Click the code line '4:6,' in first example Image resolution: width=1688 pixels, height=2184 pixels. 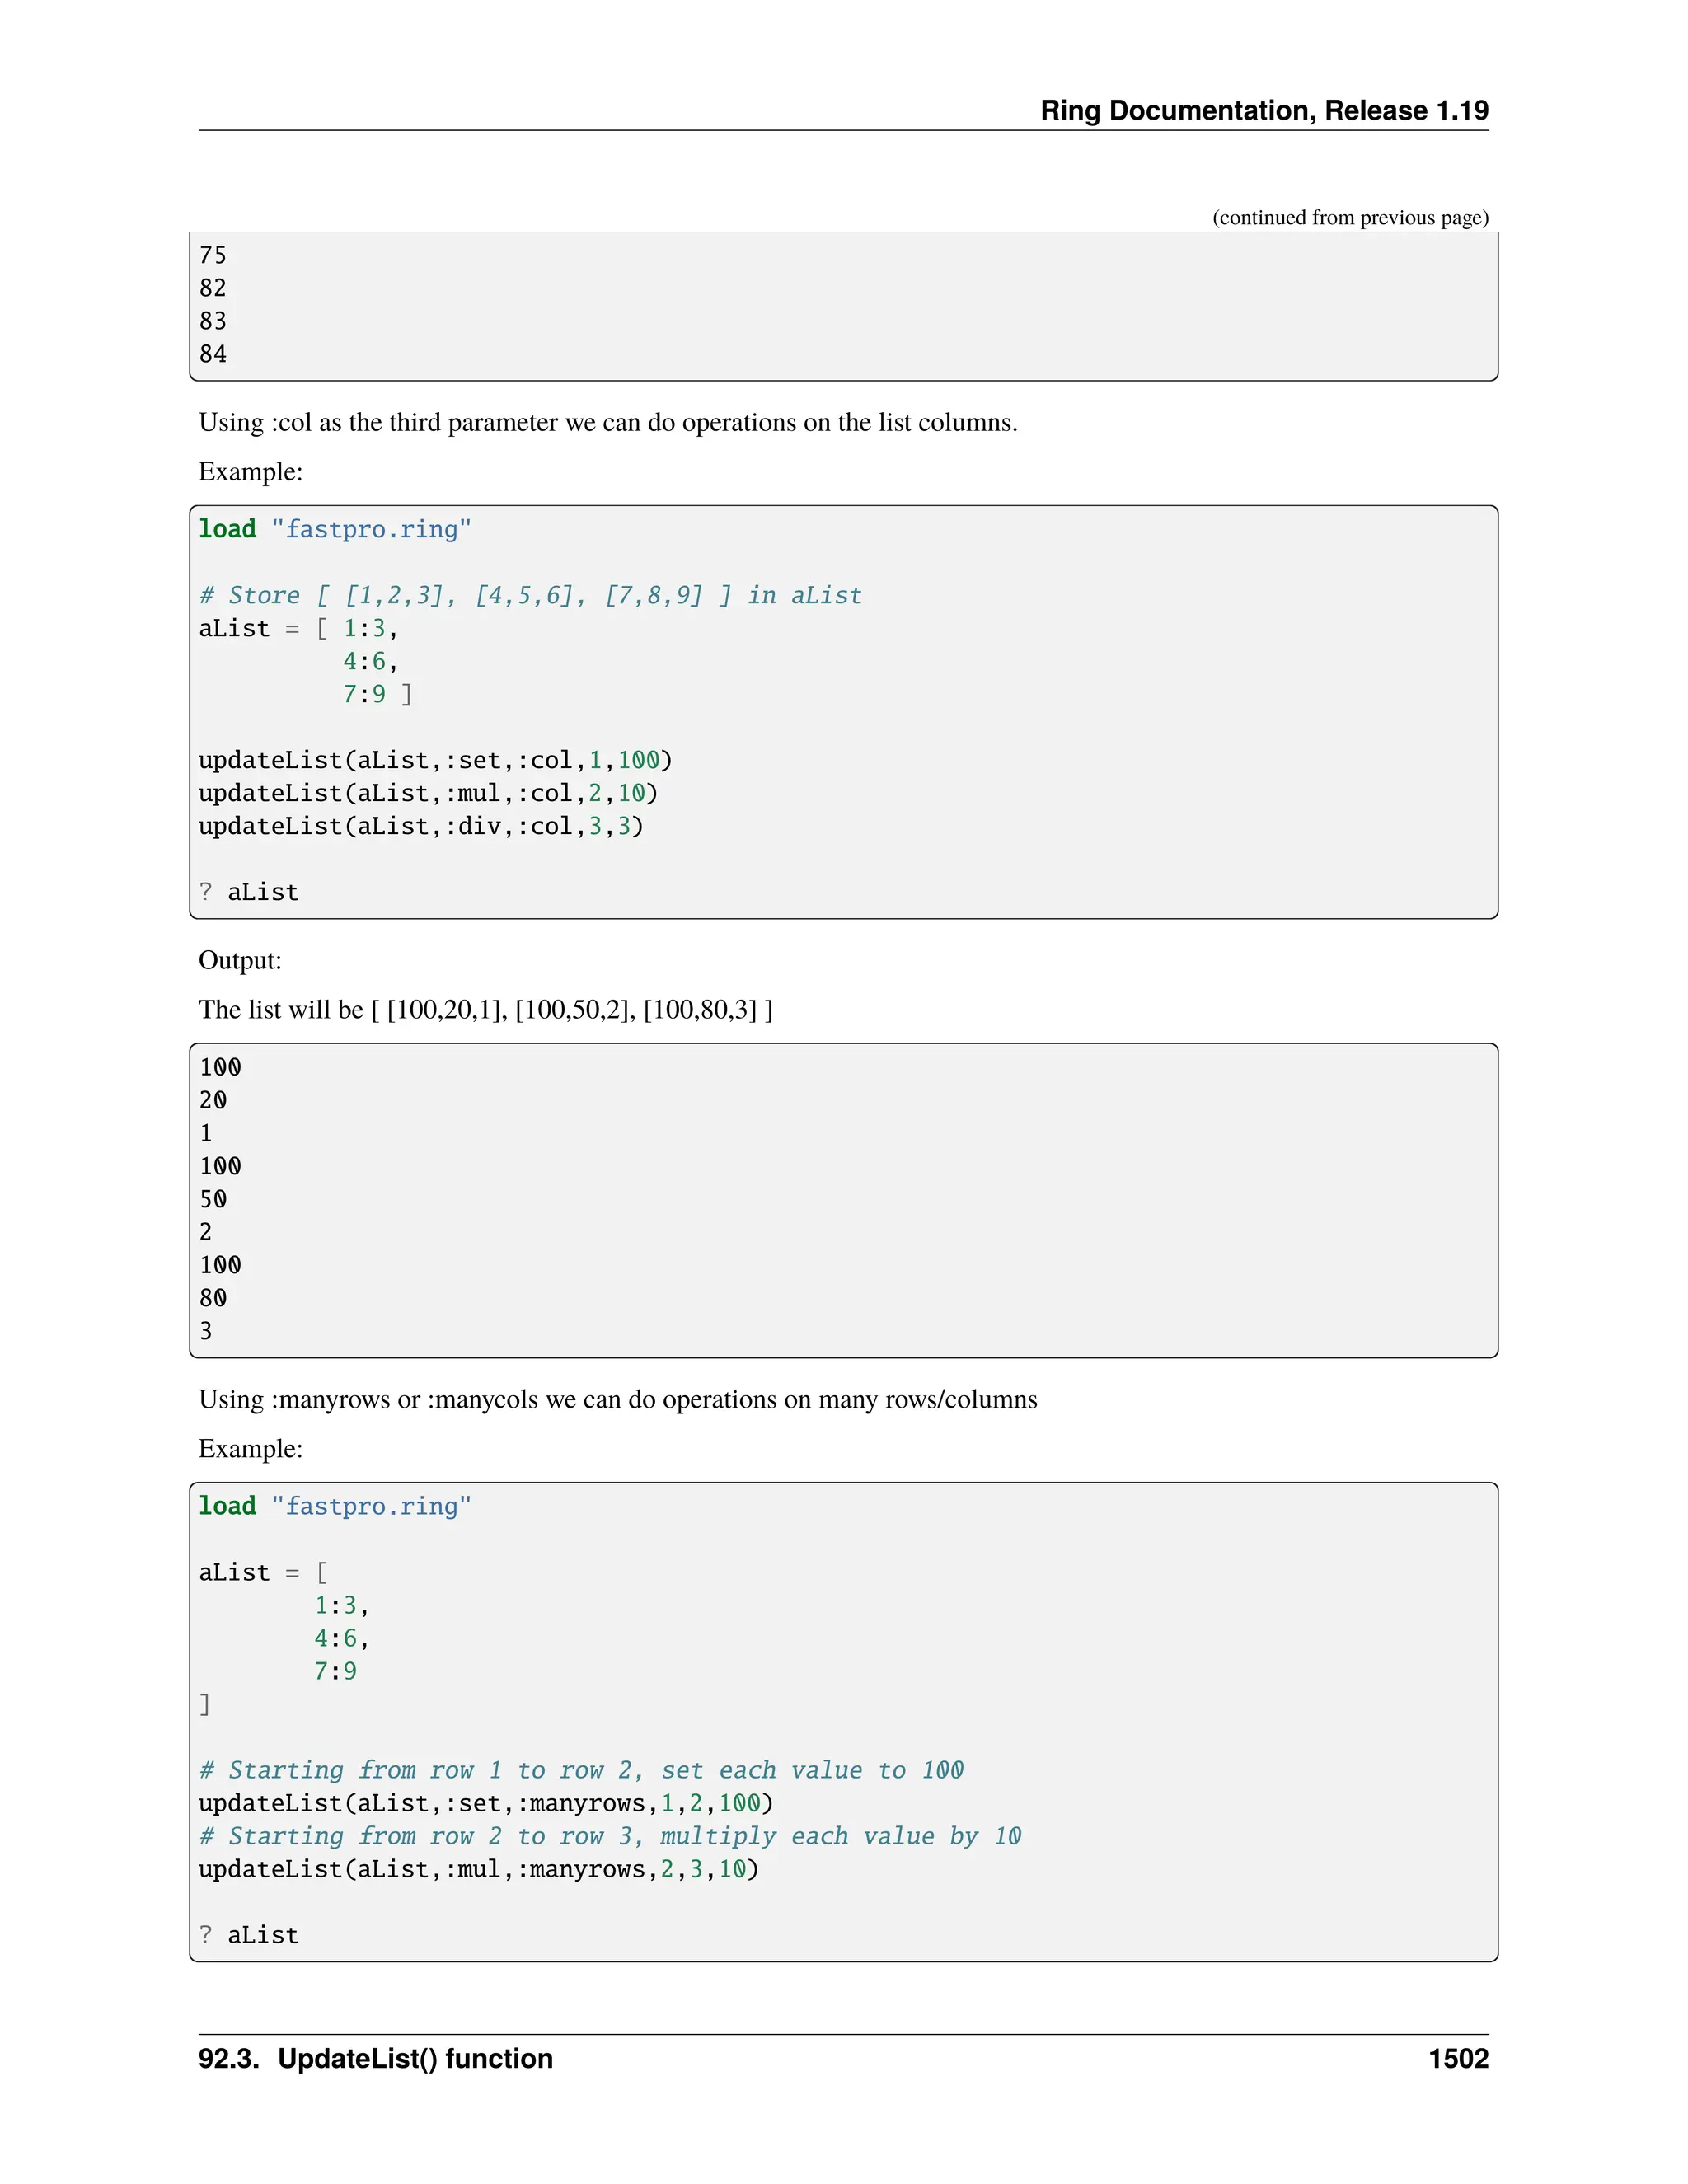[x=370, y=661]
